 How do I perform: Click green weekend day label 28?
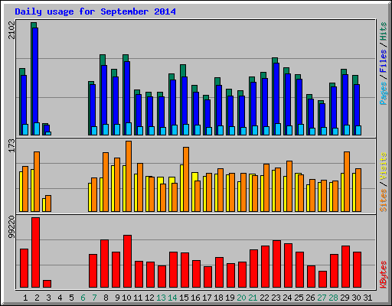[333, 298]
